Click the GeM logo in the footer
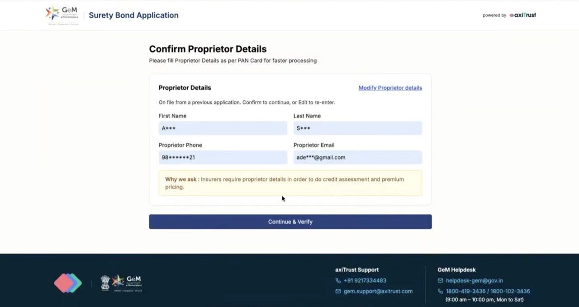This screenshot has width=579, height=307. coord(127,283)
